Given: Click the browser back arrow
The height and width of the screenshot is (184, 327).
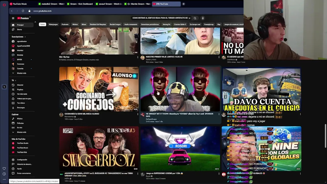Looking at the screenshot, I should [x=12, y=11].
